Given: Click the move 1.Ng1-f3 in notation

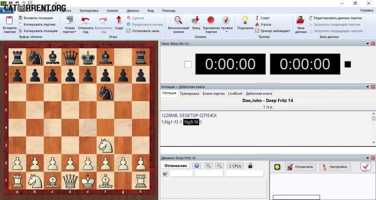Looking at the screenshot, I should click(x=170, y=122).
